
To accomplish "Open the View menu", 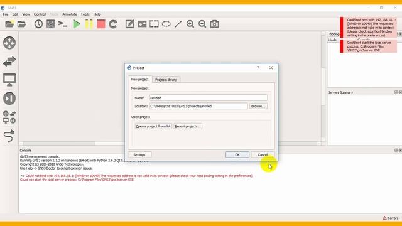I will 26,14.
